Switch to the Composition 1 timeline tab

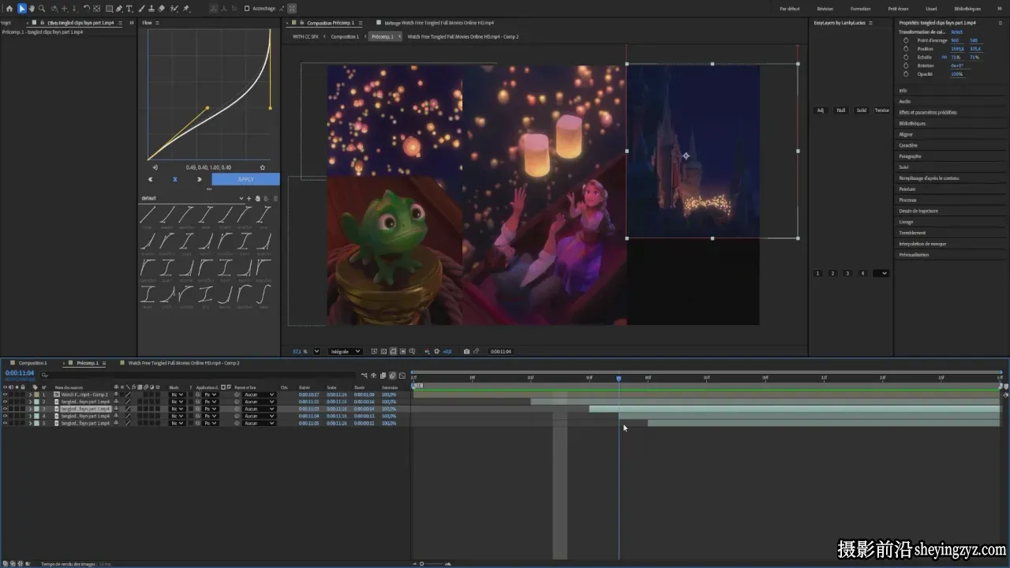[32, 363]
